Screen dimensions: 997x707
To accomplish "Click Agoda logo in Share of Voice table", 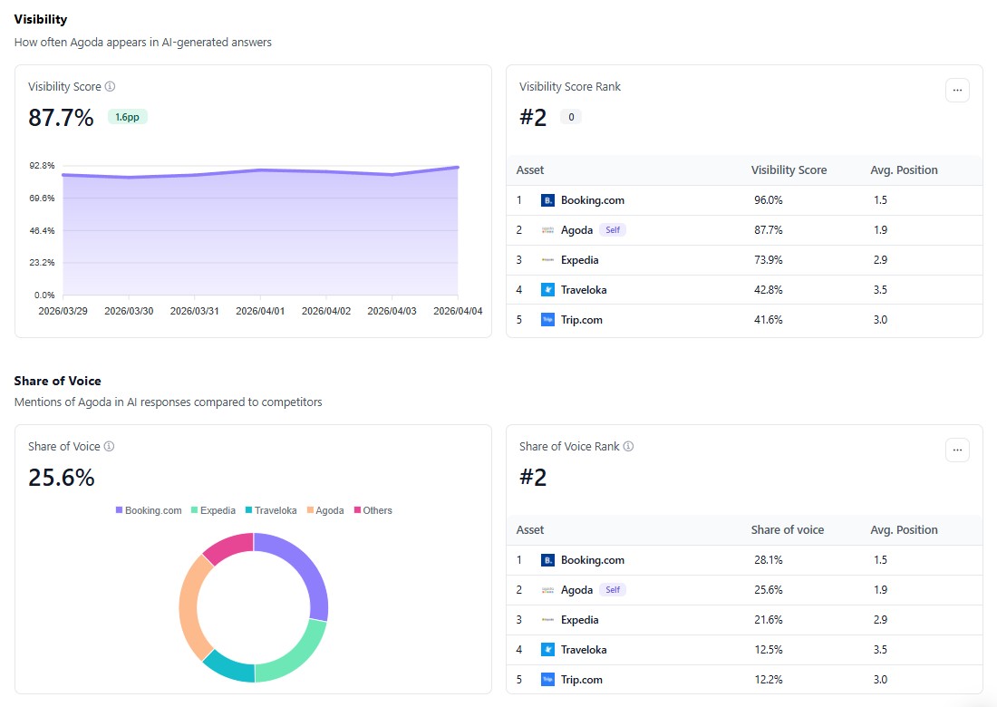I will click(547, 590).
